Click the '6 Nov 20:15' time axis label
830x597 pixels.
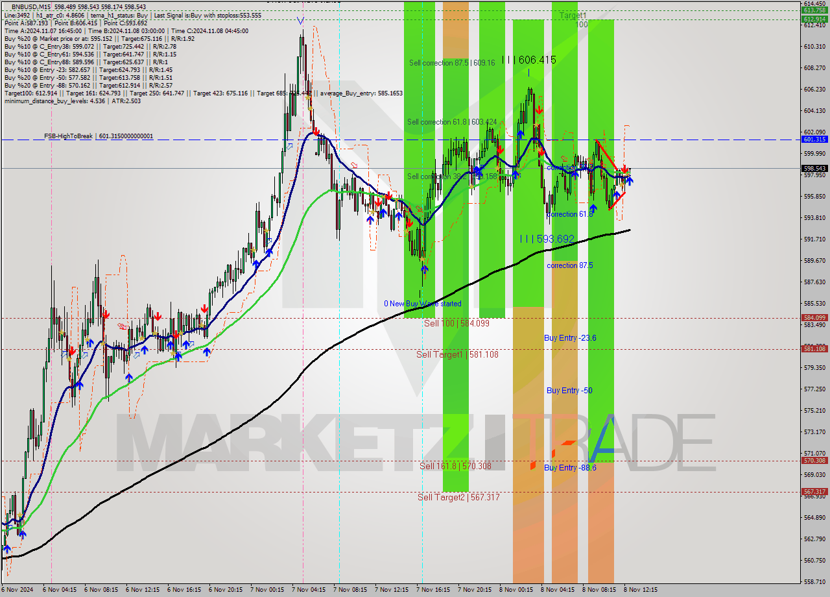[x=225, y=590]
